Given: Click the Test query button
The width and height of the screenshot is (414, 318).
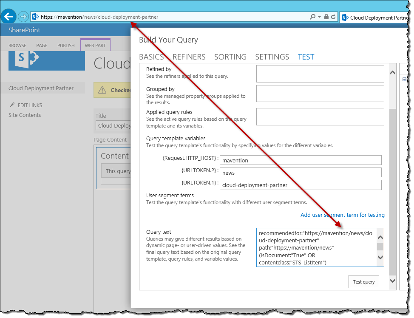Looking at the screenshot, I should point(363,282).
